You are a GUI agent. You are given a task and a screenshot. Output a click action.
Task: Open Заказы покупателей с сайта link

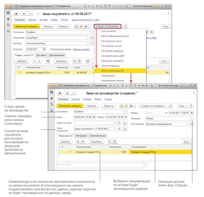85,20
